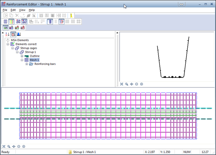Click the greyed delete X toolbar icon
Image resolution: width=216 pixels, height=155 pixels.
[x=17, y=15]
